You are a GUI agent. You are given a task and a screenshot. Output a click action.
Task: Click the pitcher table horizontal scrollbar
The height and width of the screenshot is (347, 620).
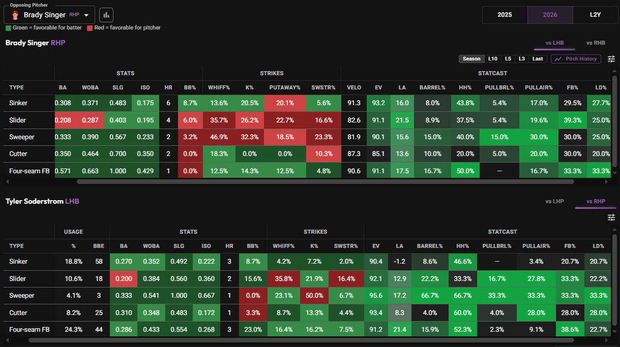(326, 181)
